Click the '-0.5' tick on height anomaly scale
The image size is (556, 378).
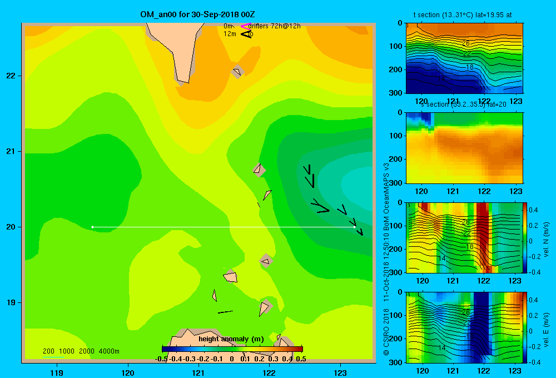coord(161,359)
